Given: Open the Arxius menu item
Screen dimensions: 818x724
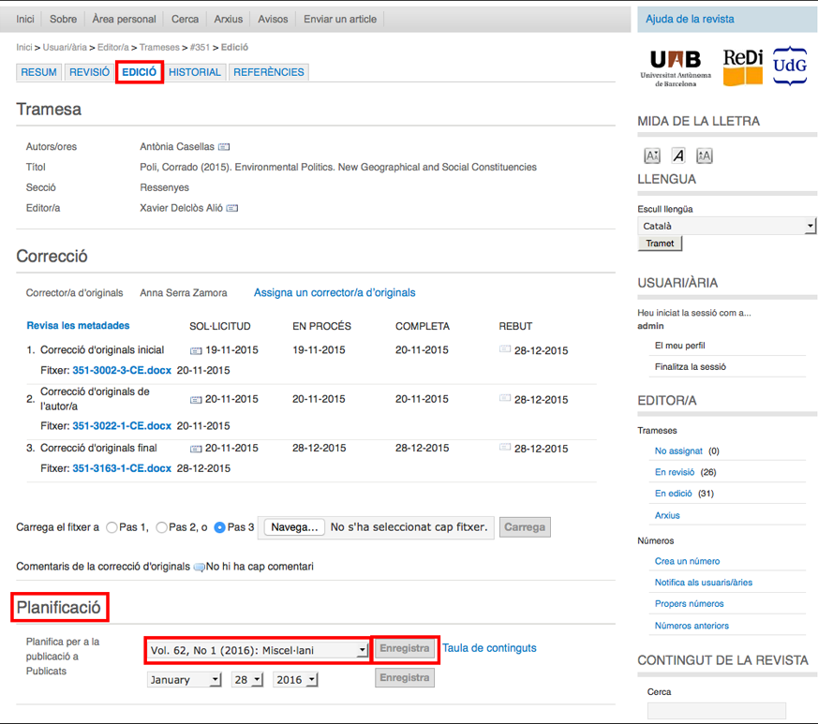Looking at the screenshot, I should 228,19.
